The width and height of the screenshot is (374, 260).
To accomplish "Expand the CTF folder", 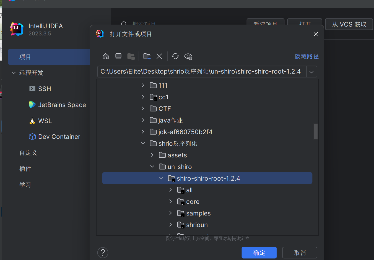I will tap(143, 108).
